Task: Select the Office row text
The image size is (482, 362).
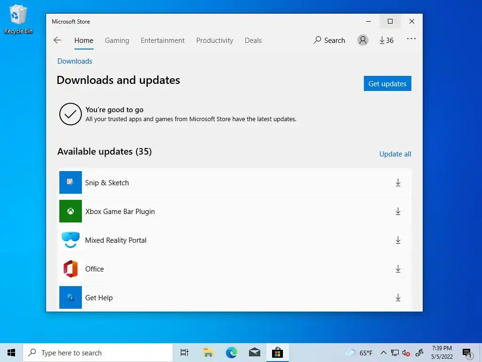Action: (94, 269)
